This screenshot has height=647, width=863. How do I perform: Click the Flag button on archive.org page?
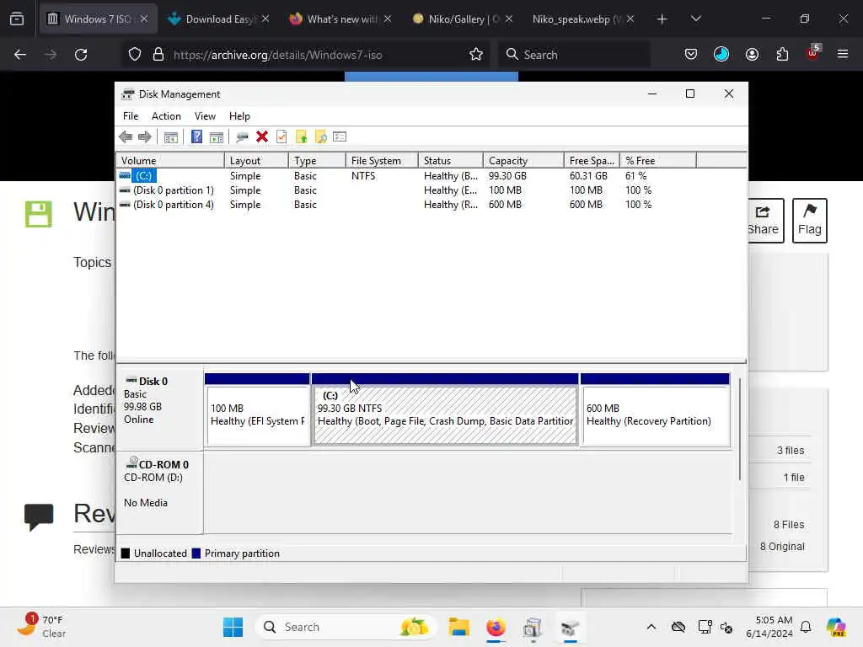[x=810, y=221]
